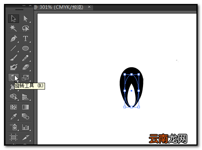Close the 301% CMYK document tab
Viewport: 202px width, 150px height.
point(89,7)
